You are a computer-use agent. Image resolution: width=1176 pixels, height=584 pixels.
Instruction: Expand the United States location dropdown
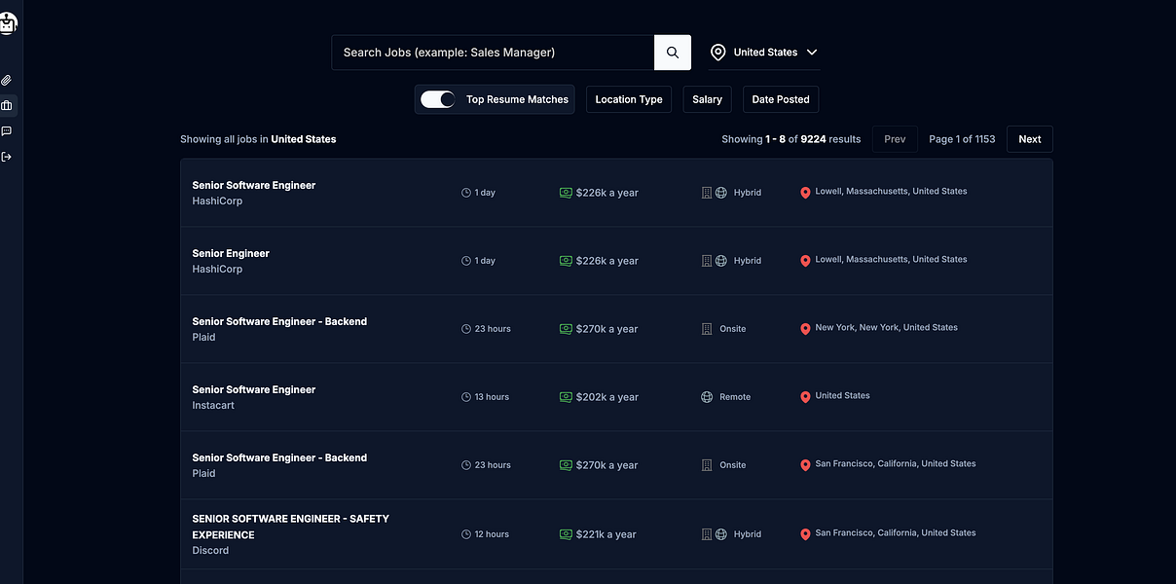point(812,53)
